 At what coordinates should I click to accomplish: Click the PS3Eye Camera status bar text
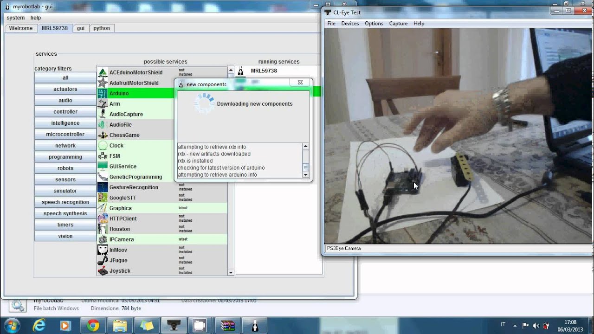[344, 249]
